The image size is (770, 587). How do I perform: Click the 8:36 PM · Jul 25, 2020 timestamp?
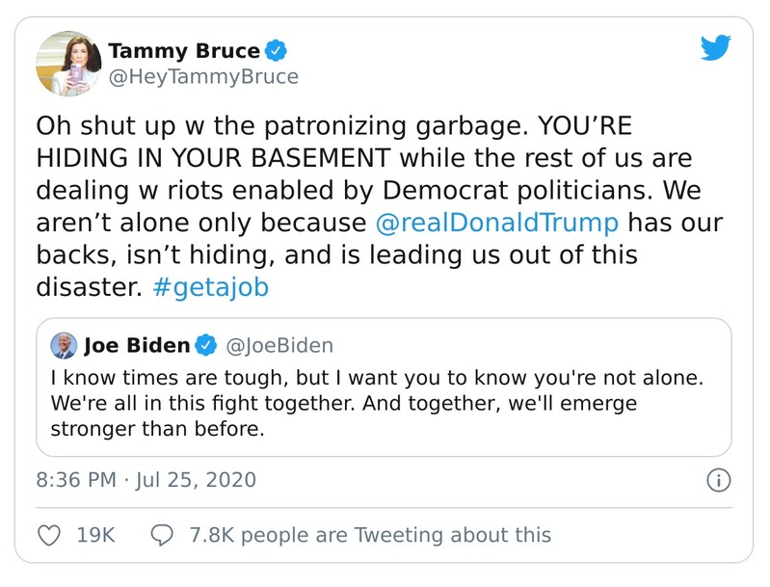click(x=146, y=479)
